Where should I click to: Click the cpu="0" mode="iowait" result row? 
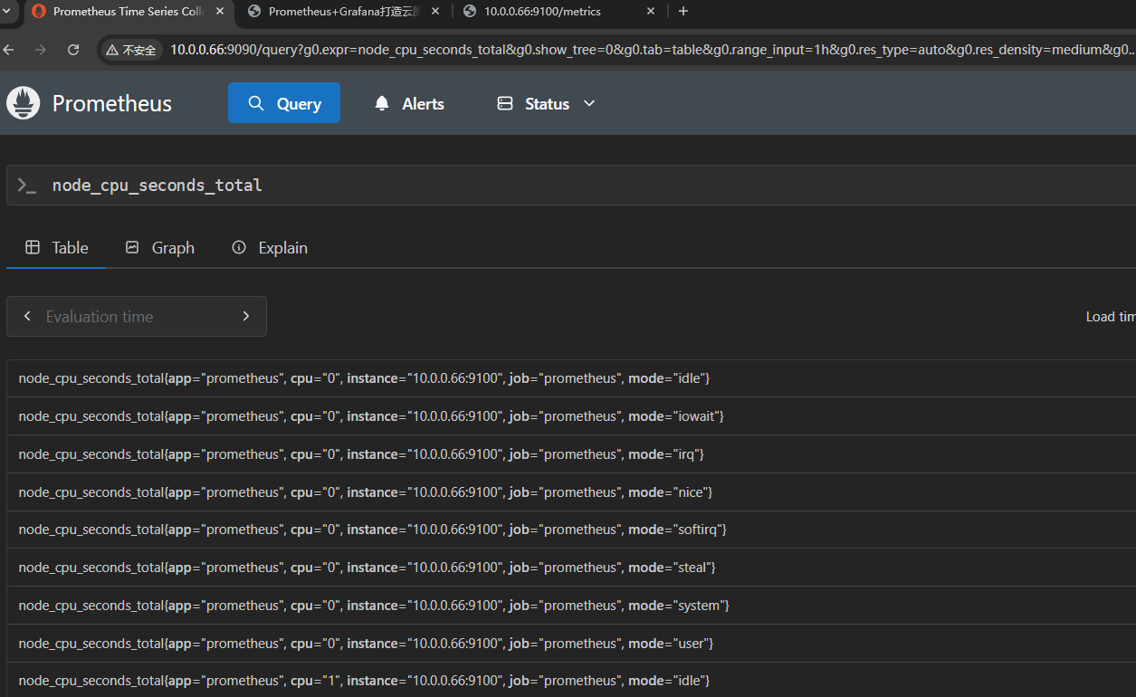pos(571,416)
